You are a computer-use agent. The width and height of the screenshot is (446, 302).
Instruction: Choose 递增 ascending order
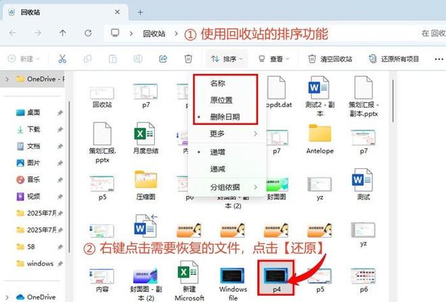[x=218, y=152]
